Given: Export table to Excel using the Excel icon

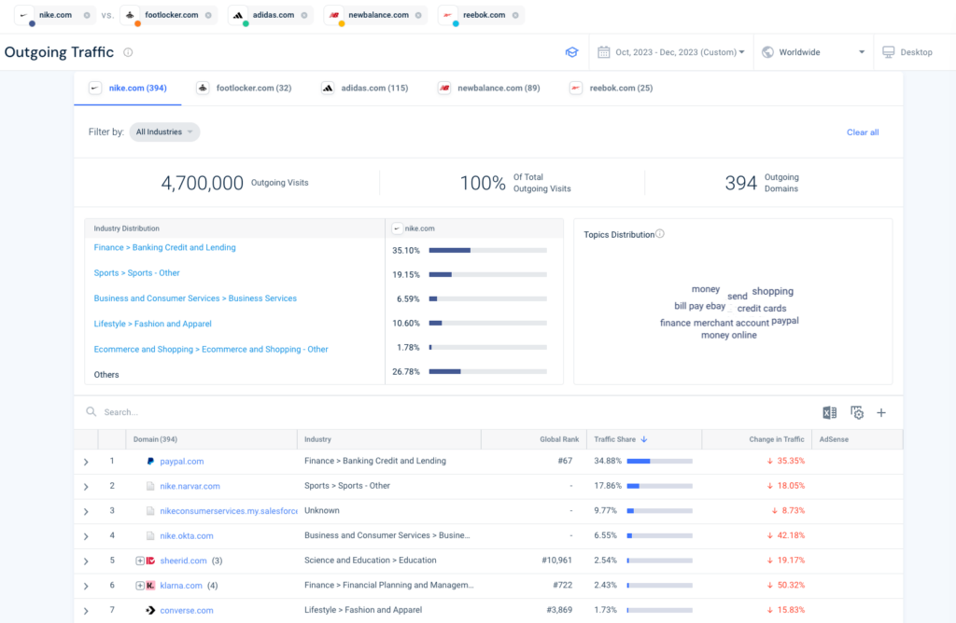Looking at the screenshot, I should coord(829,412).
